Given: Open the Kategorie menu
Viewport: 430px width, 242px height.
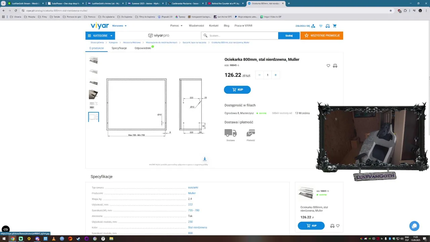Looking at the screenshot, I should pos(100,36).
